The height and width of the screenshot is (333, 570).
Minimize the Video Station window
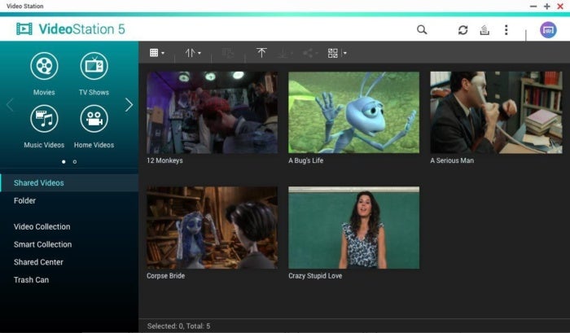[533, 7]
